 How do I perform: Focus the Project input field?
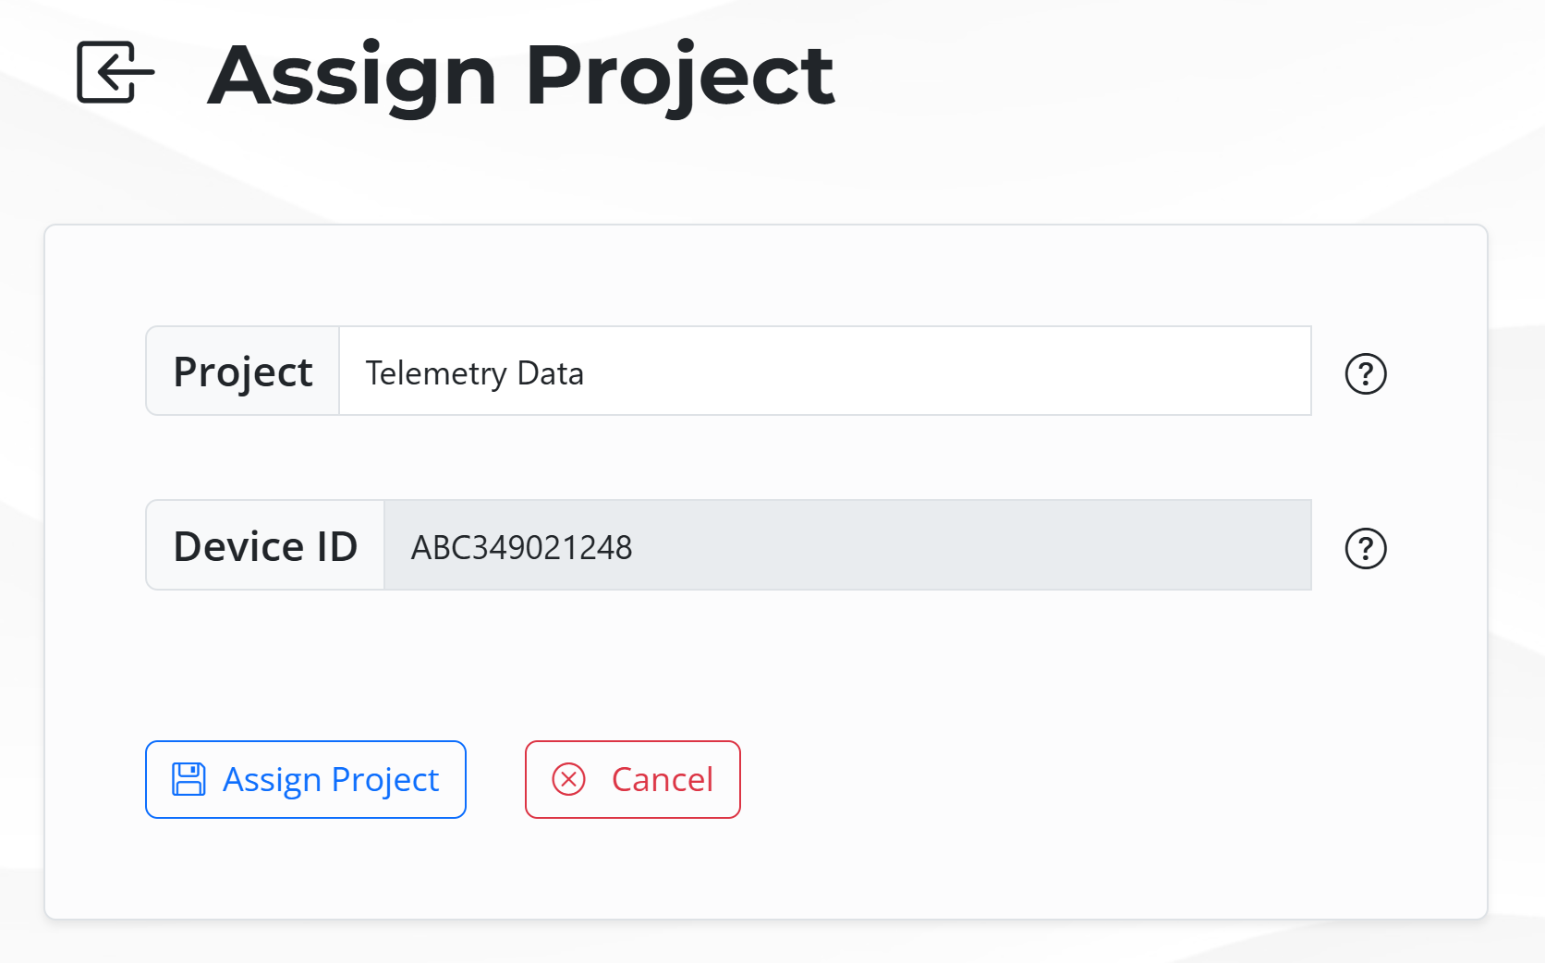coord(822,372)
